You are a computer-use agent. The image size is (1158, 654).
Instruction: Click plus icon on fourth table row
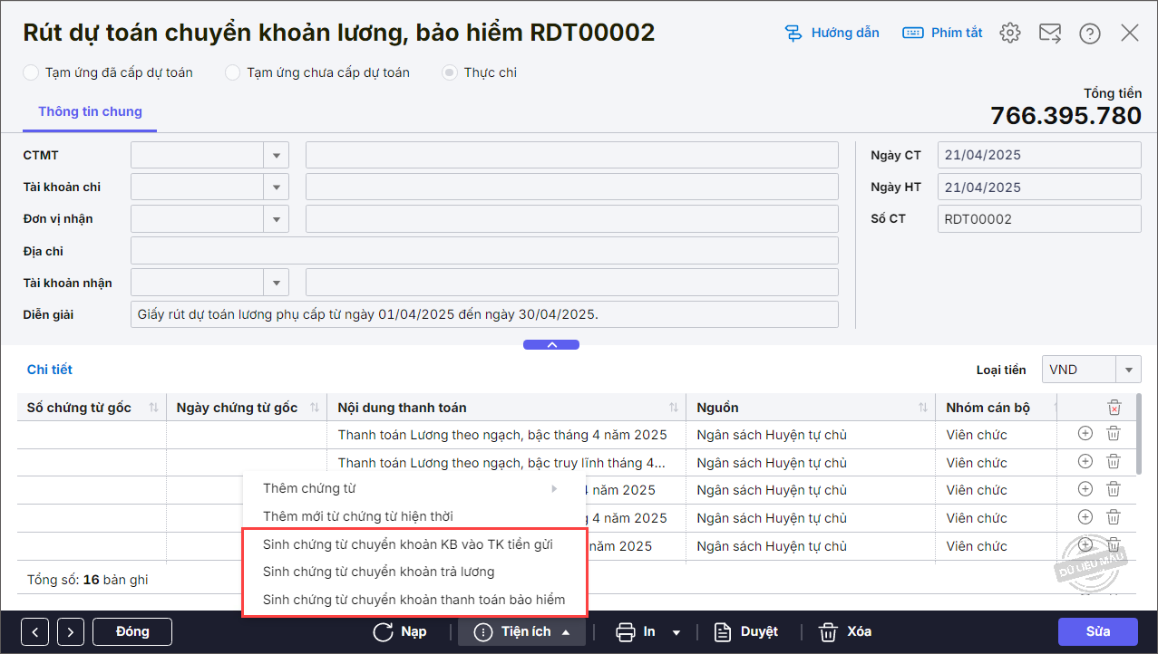pyautogui.click(x=1085, y=518)
